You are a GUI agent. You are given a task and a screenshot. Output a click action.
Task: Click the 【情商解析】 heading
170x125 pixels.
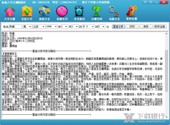click(x=10, y=54)
